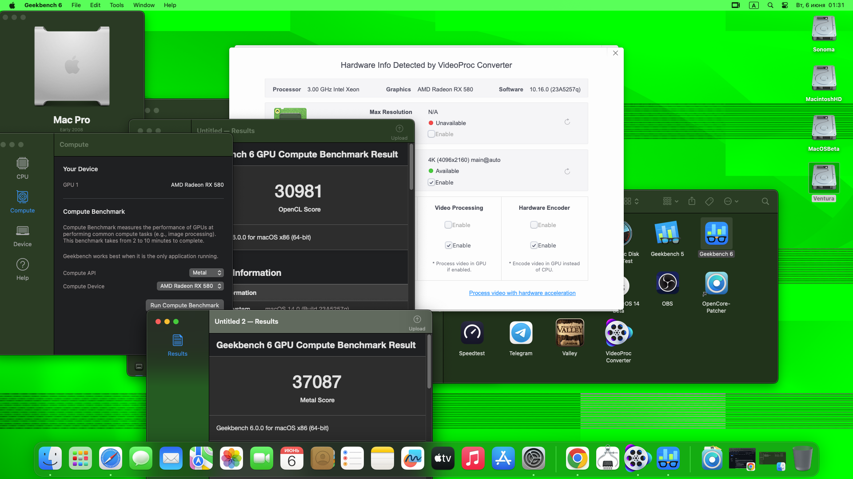This screenshot has width=853, height=479.
Task: Click the Finder tags toolbar icon
Action: [x=710, y=201]
